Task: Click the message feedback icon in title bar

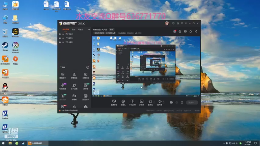Action: 173,23
